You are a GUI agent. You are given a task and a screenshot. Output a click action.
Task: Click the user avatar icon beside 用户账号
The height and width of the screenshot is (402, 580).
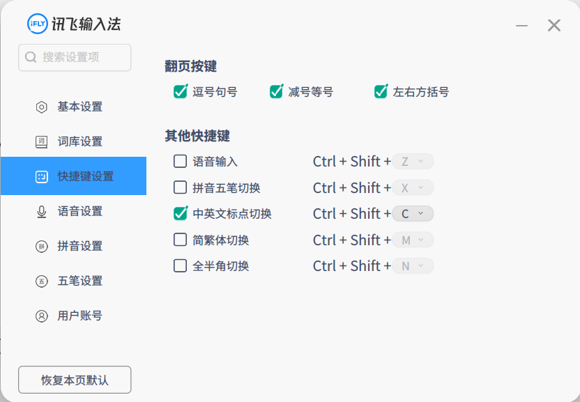tap(42, 316)
